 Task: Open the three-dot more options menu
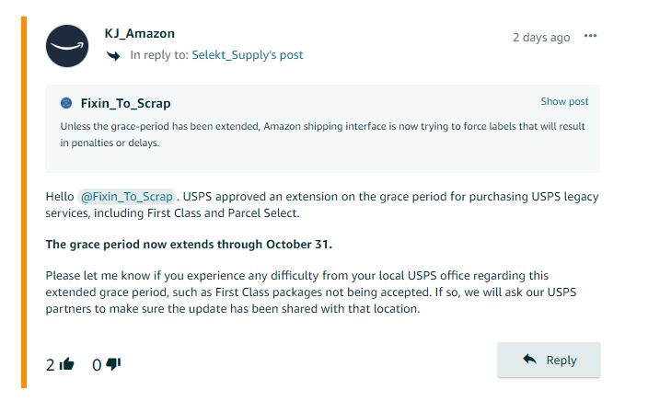point(590,36)
